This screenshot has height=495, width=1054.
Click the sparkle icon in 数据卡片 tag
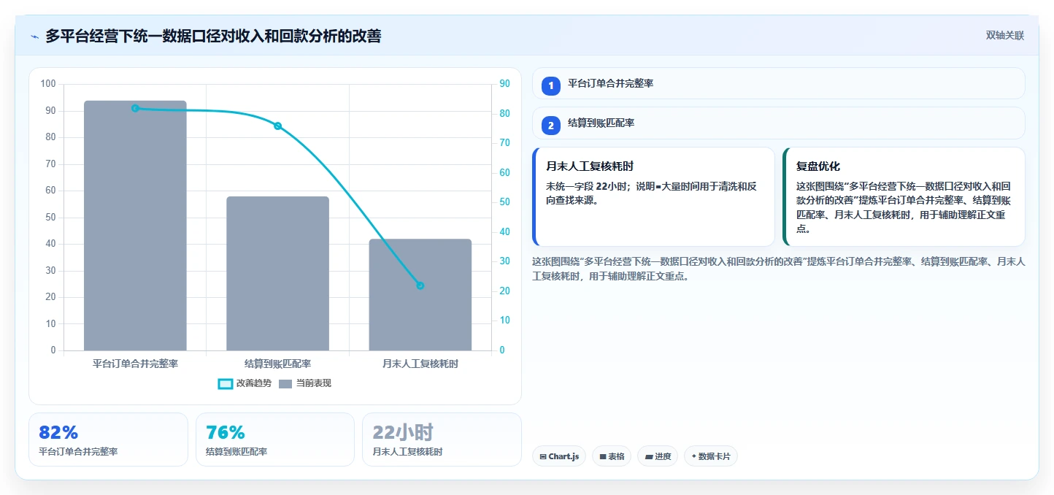(x=693, y=456)
